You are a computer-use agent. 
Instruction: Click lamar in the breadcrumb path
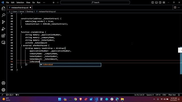(x=22, y=12)
